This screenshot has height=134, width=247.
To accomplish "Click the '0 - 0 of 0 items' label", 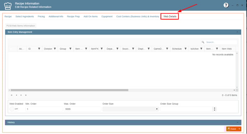I will 229,95.
